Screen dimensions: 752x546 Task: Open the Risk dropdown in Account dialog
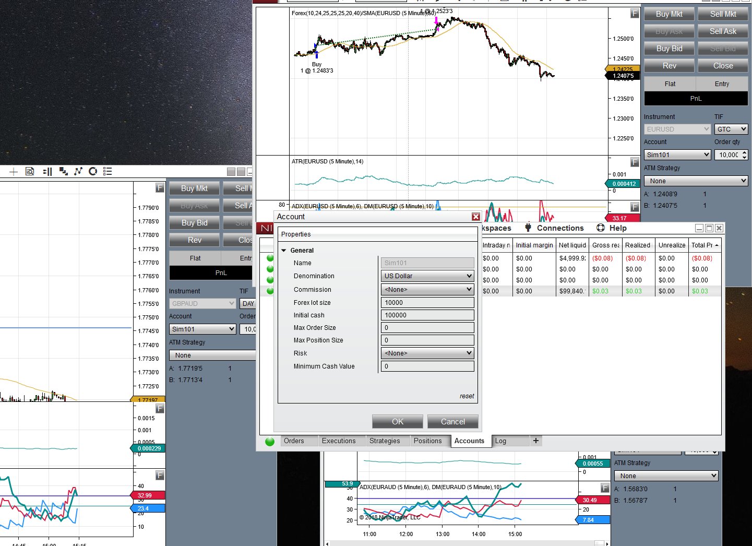[x=427, y=353]
